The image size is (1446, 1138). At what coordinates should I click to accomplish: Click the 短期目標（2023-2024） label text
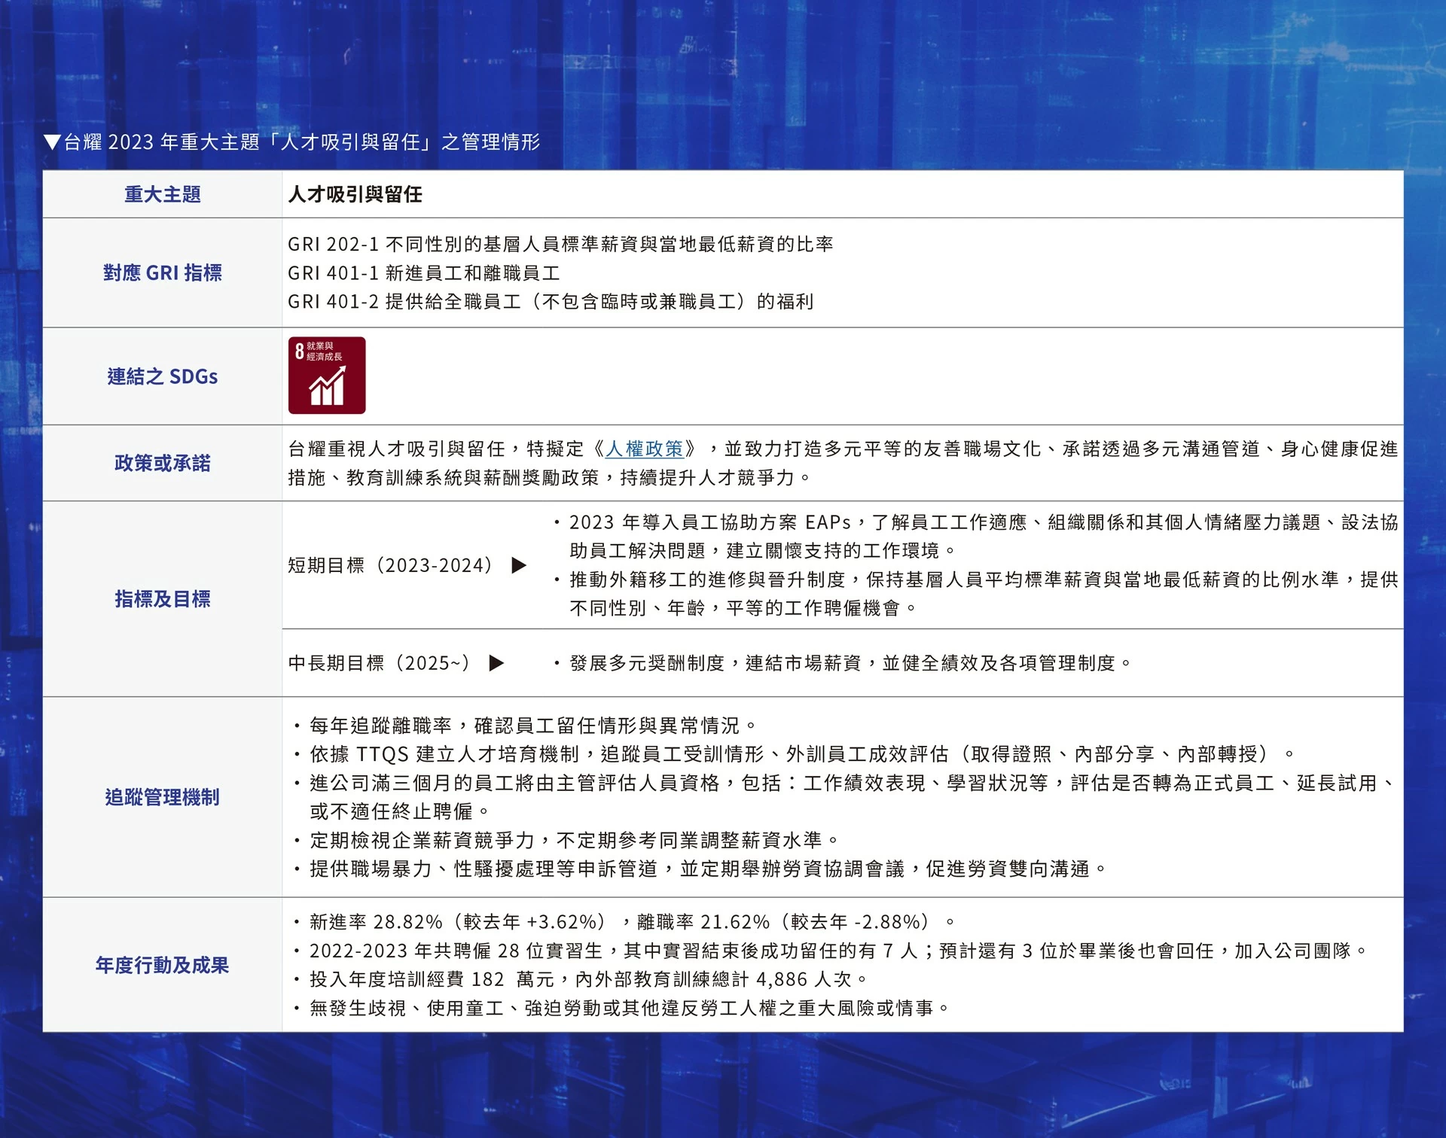coord(390,565)
